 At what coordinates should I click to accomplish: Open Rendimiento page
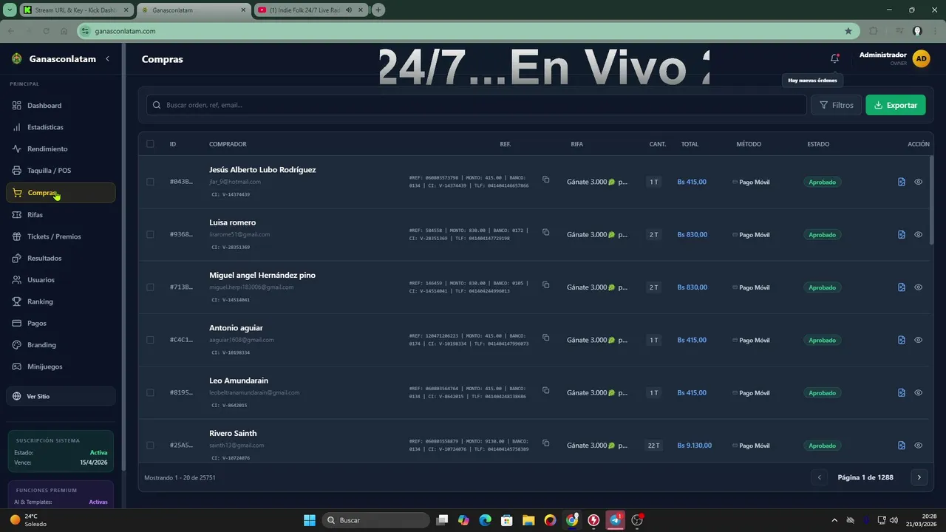[61, 149]
